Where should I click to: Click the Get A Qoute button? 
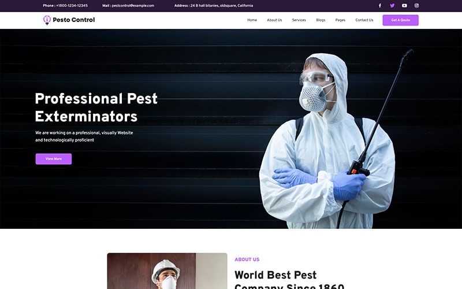point(400,20)
